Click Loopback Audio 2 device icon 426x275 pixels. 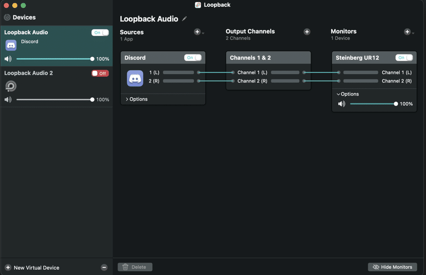[x=11, y=86]
